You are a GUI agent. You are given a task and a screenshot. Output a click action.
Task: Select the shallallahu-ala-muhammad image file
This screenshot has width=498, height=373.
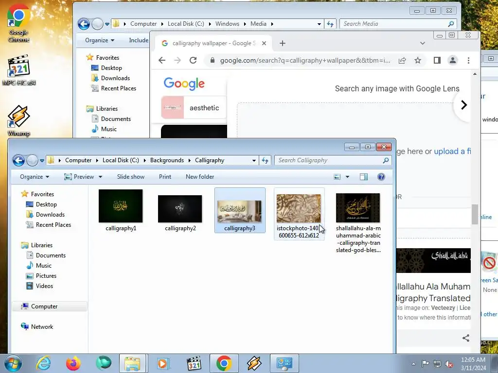(358, 222)
